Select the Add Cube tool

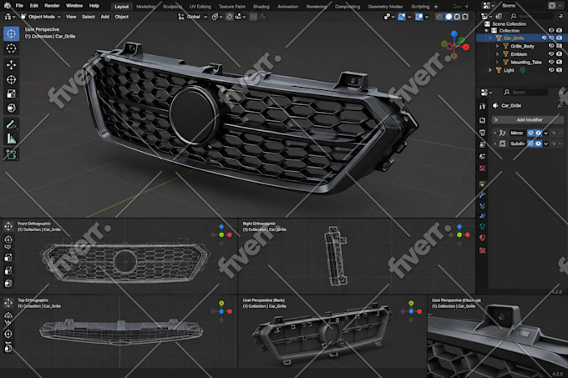[x=11, y=154]
